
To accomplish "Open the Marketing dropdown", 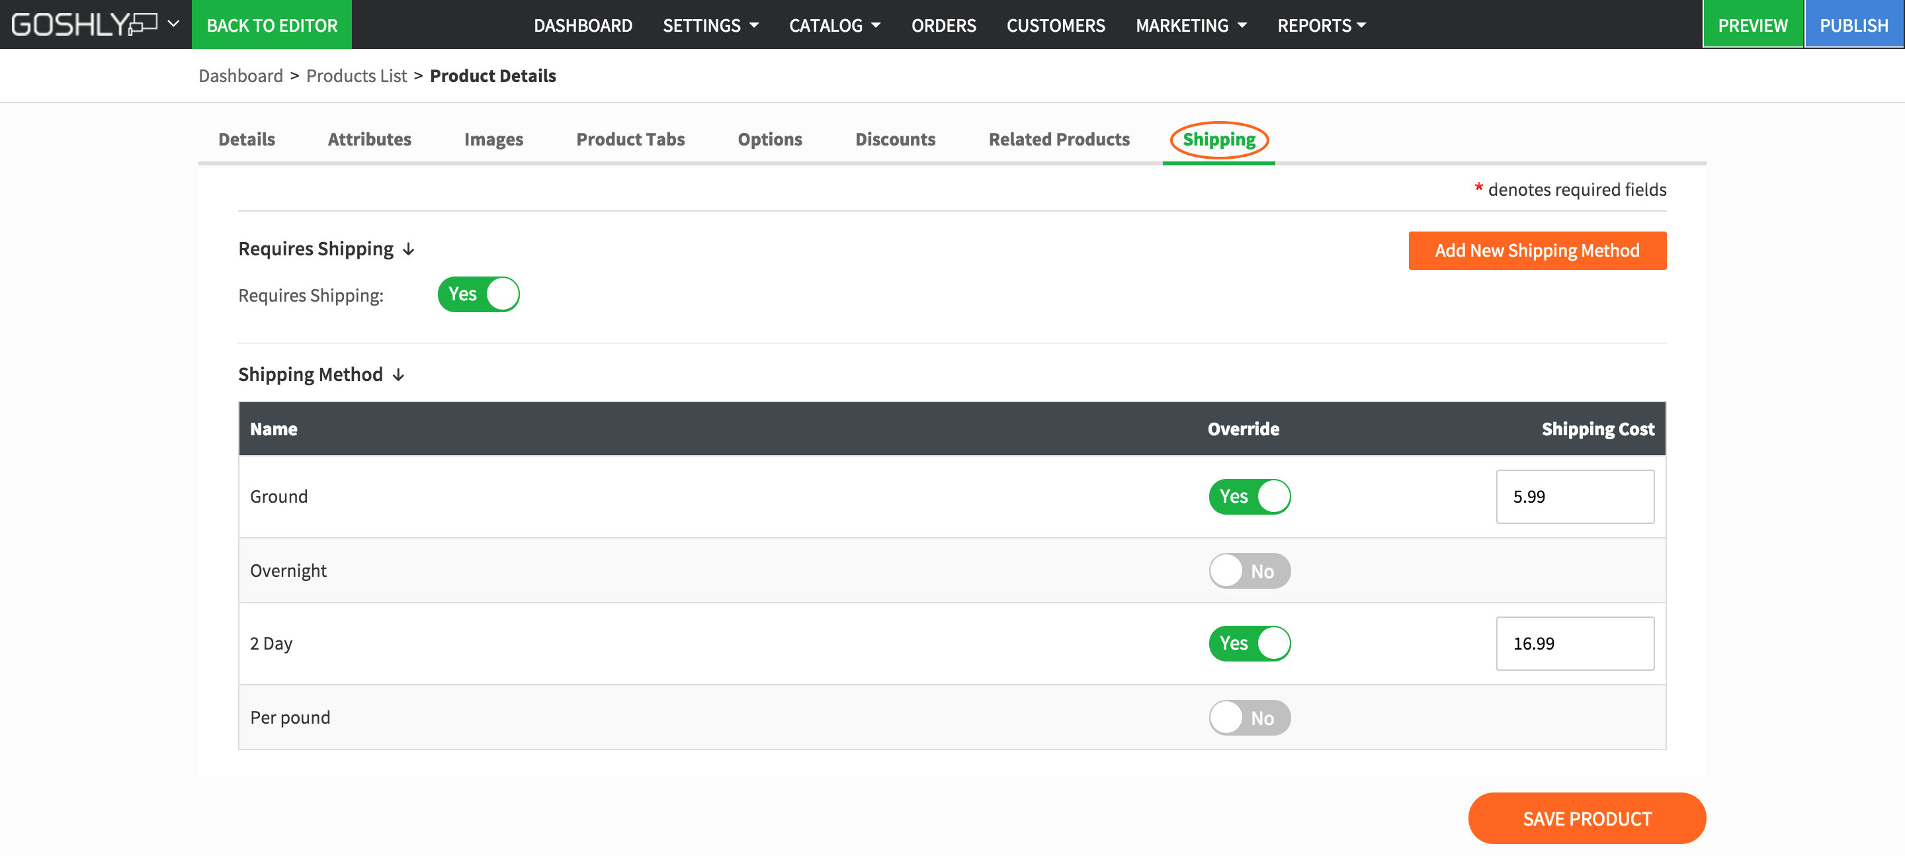I will coord(1191,25).
